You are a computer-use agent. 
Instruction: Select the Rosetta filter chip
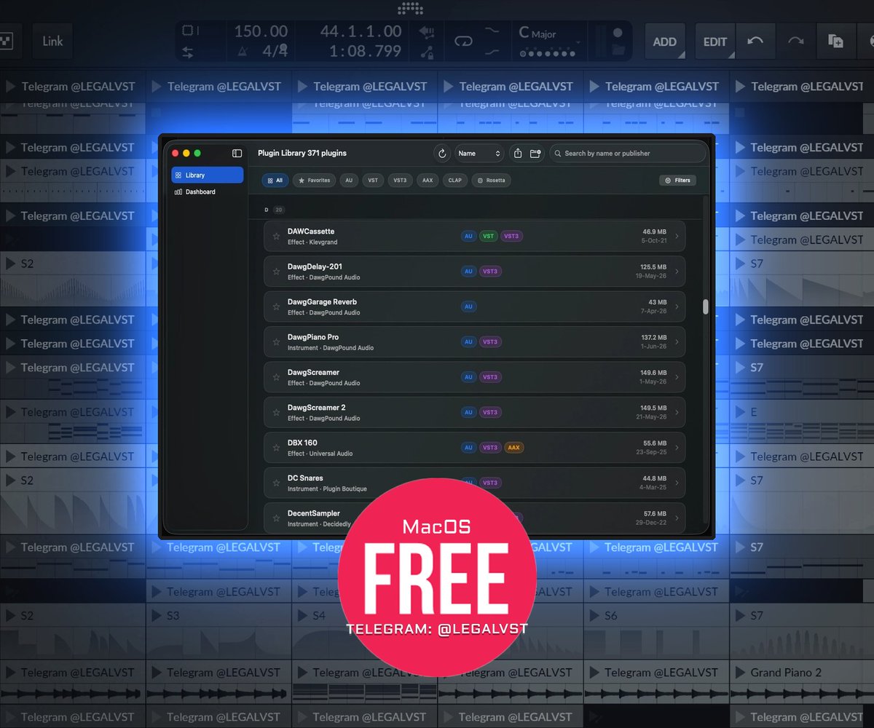coord(492,181)
